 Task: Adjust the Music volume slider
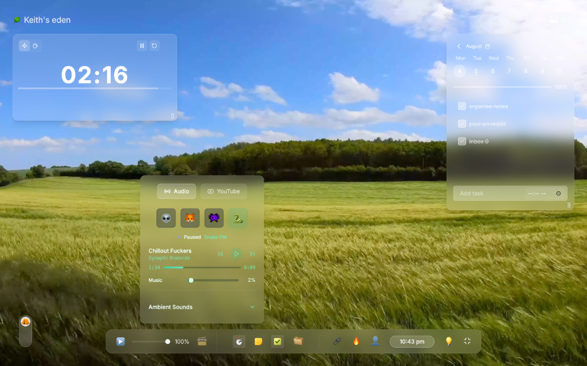(x=191, y=280)
